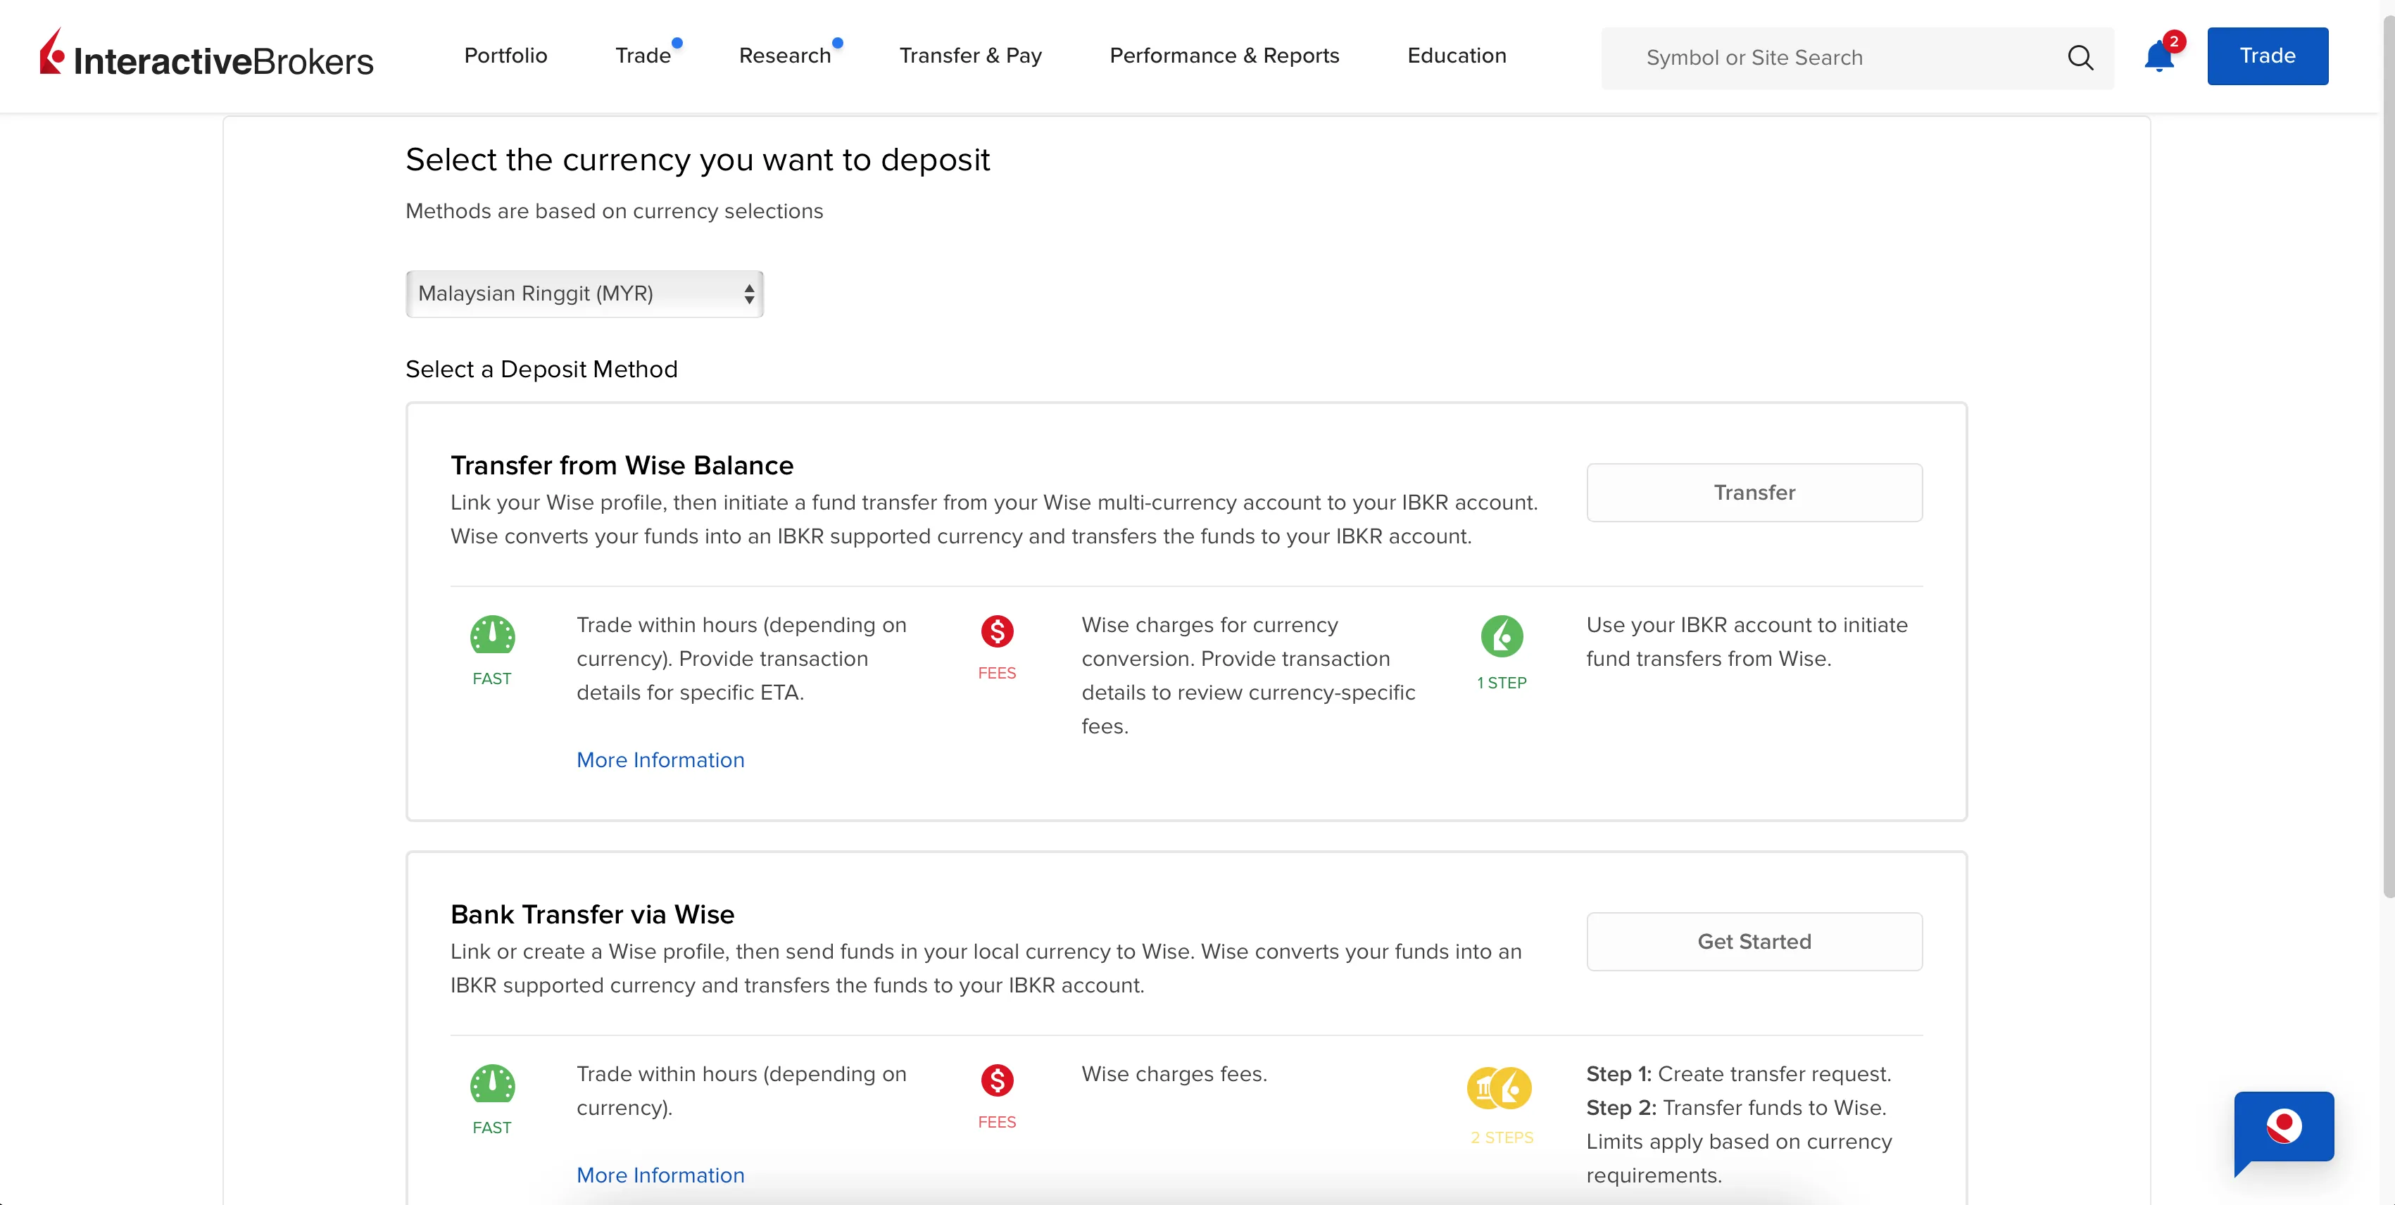Open More Information link under Wise Balance
The height and width of the screenshot is (1205, 2395).
tap(660, 761)
